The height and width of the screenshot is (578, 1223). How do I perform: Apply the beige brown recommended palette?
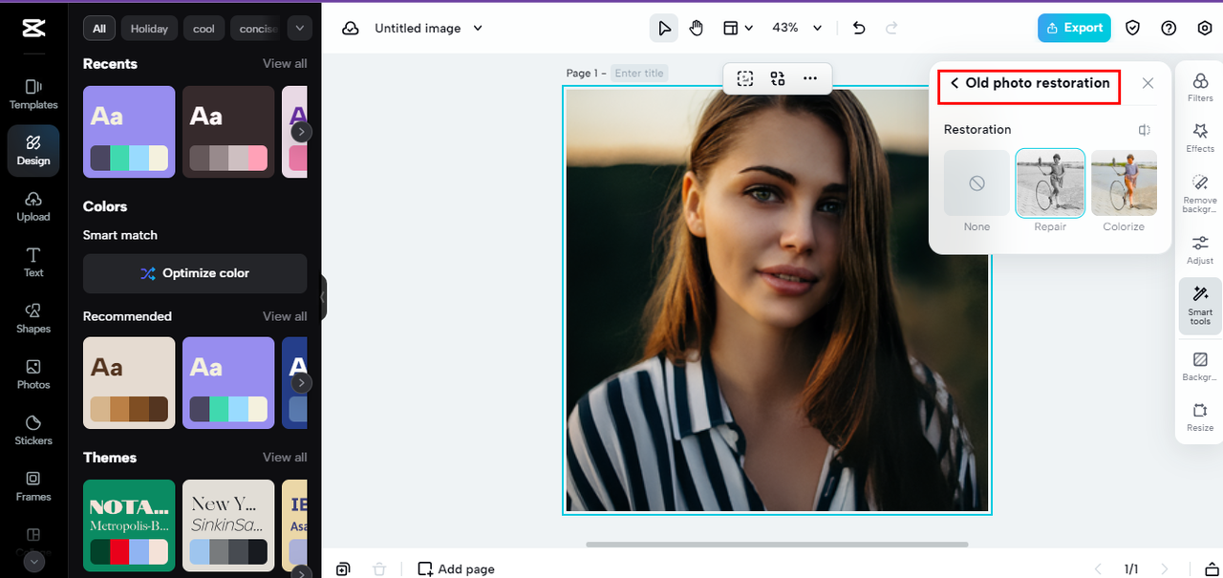129,382
